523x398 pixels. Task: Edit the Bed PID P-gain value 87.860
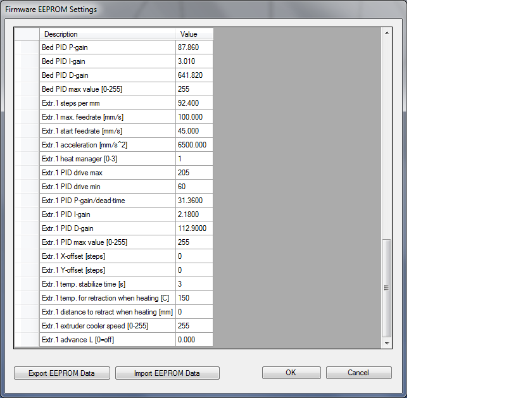[x=194, y=47]
